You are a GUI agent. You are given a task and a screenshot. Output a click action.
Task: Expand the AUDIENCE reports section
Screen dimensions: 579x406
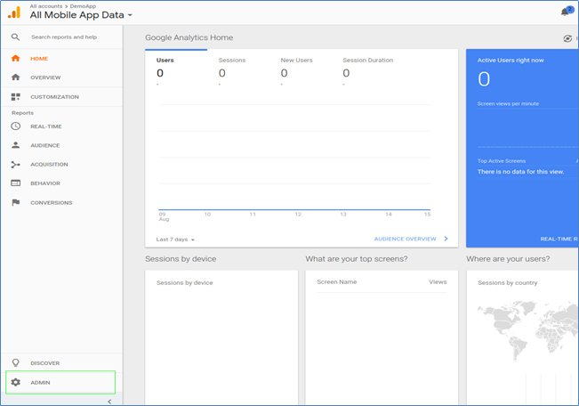pos(61,145)
